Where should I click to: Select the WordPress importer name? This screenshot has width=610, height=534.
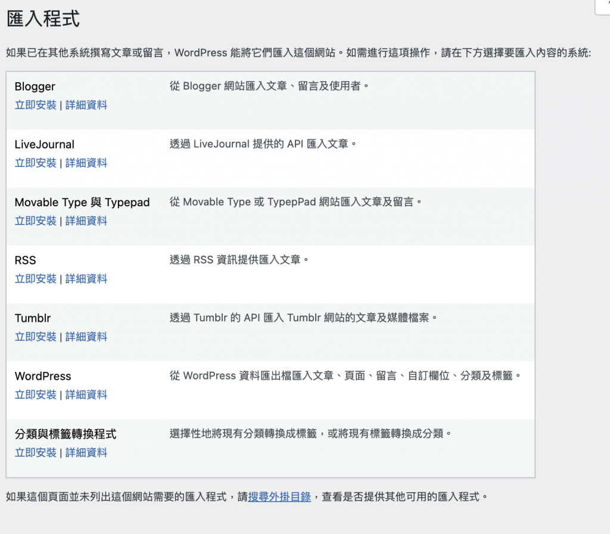[x=43, y=377]
